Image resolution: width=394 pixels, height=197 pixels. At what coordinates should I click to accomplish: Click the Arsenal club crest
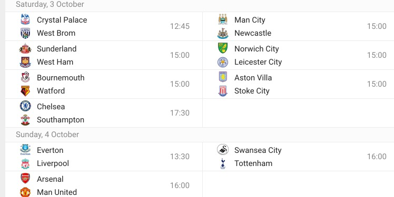point(25,179)
